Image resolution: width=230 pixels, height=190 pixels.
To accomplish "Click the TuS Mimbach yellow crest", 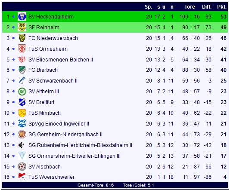I will pos(22,113).
